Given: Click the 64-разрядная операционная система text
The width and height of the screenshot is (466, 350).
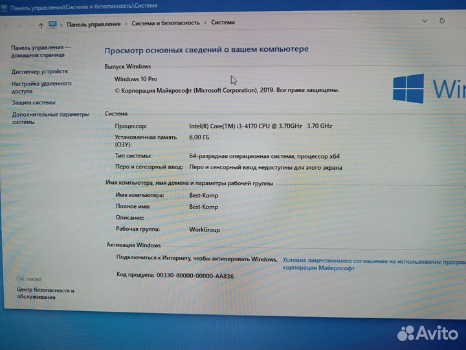Looking at the screenshot, I should pyautogui.click(x=264, y=156).
